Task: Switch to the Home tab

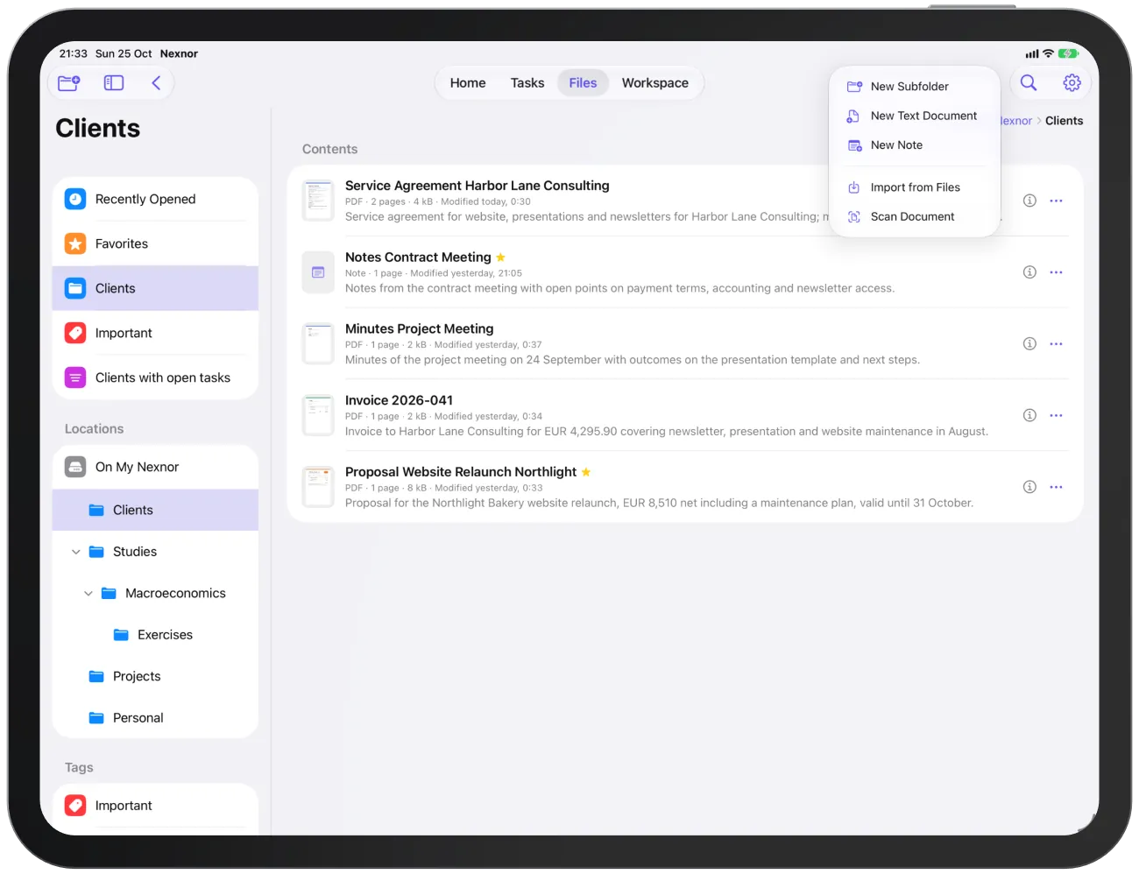Action: [x=468, y=83]
